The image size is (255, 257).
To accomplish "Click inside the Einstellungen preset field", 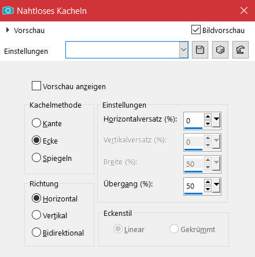I will click(123, 50).
